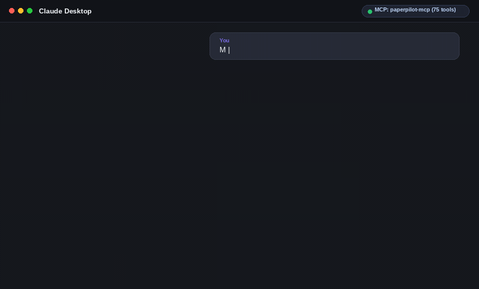The width and height of the screenshot is (479, 289).
Task: Click the text cursor bar after "M"
Action: click(229, 50)
